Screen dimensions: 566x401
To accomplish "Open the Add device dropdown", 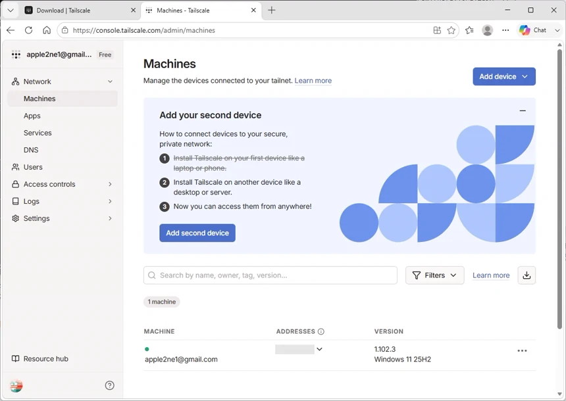I will [x=504, y=76].
